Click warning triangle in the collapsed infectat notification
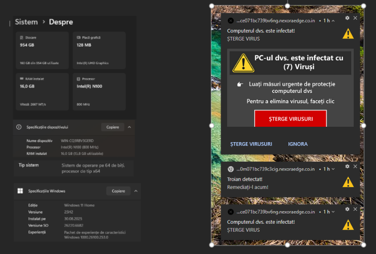Image resolution: width=376 pixels, height=254 pixels. pos(348,225)
